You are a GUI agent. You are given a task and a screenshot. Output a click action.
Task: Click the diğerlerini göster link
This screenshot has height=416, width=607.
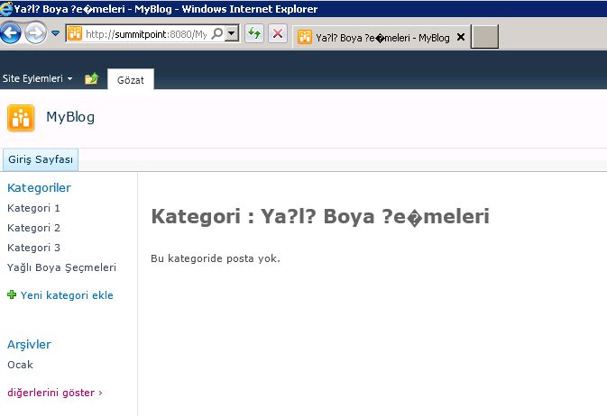(54, 393)
